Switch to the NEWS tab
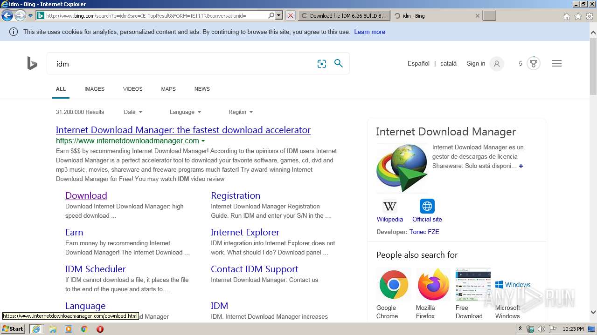597x335 pixels. (202, 89)
